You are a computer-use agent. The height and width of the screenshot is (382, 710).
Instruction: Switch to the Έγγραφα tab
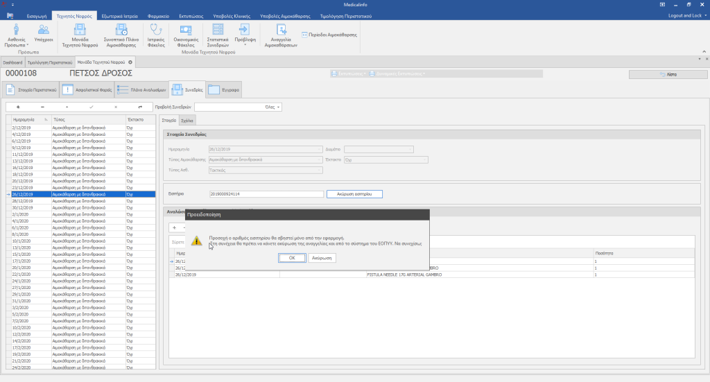tap(224, 89)
